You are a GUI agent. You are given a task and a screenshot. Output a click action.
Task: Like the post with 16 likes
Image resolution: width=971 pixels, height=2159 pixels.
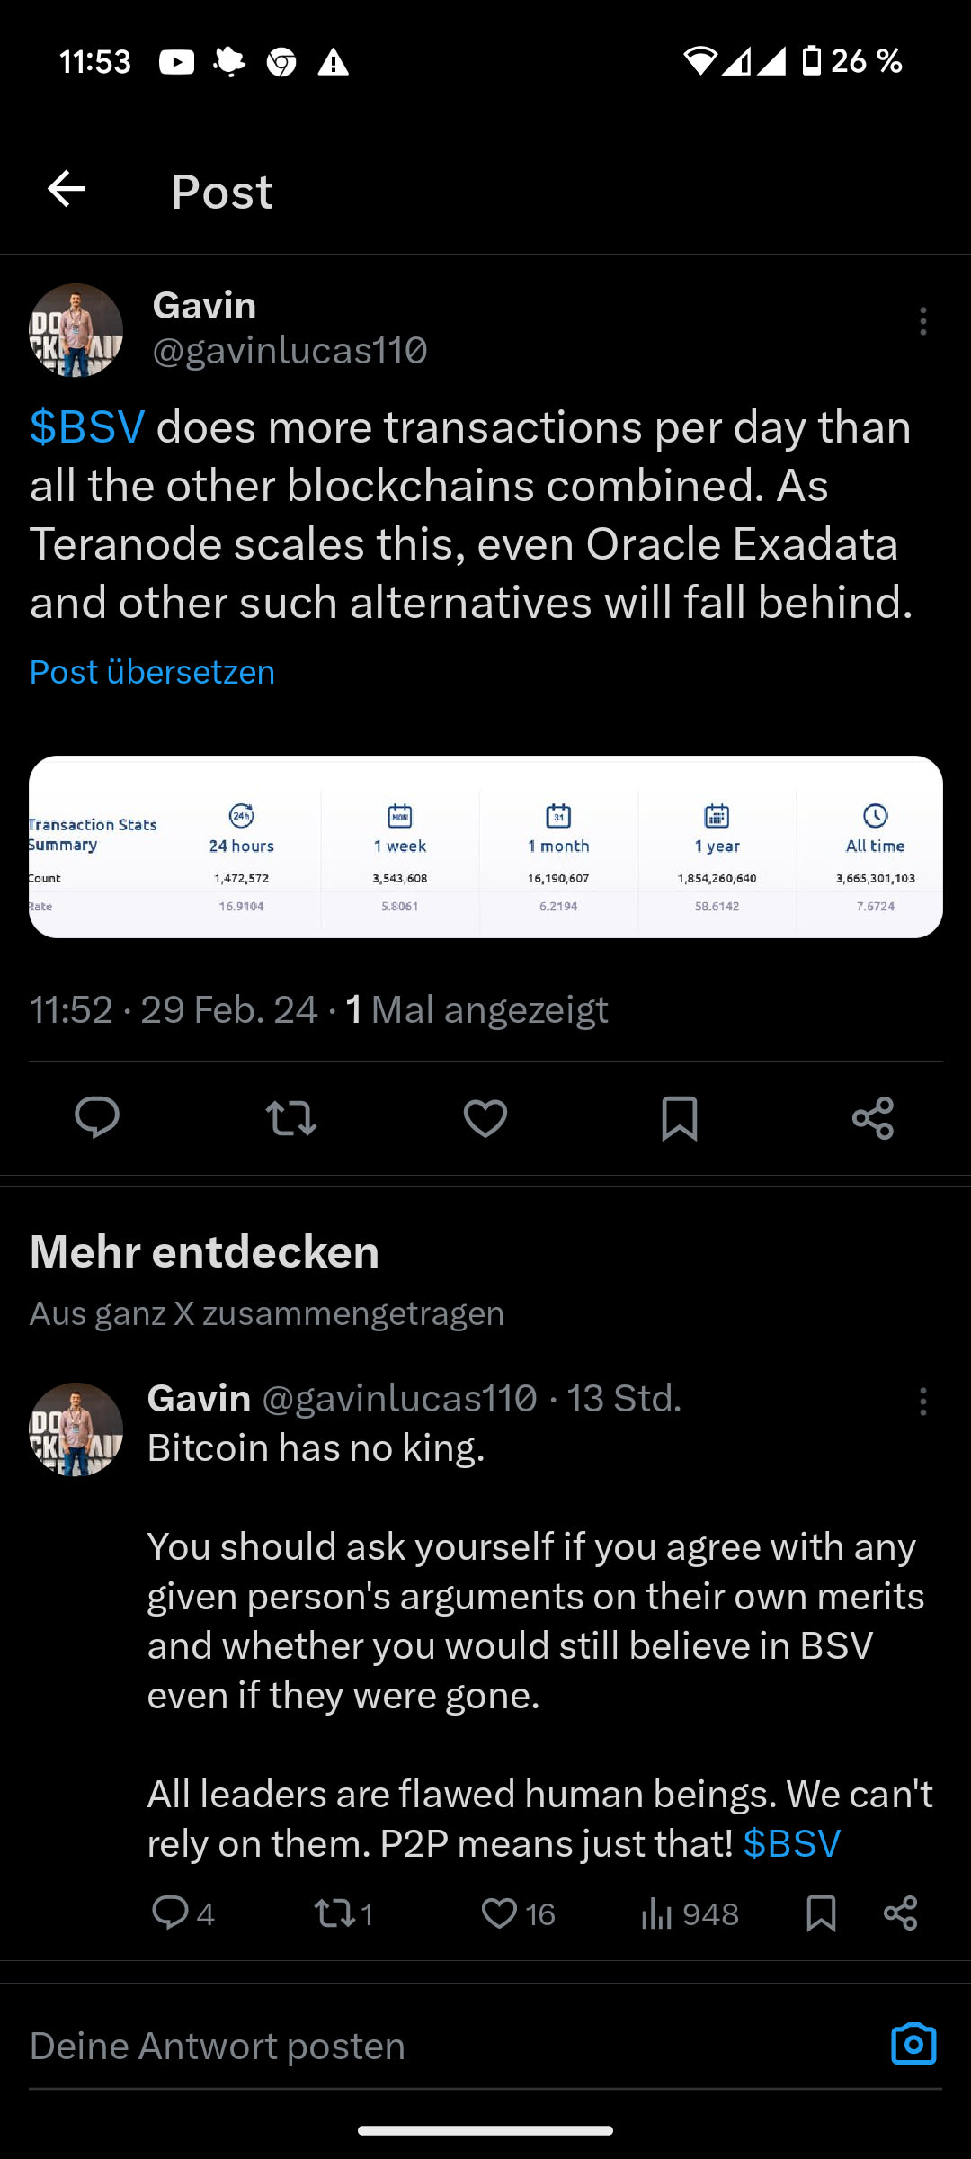[500, 1913]
